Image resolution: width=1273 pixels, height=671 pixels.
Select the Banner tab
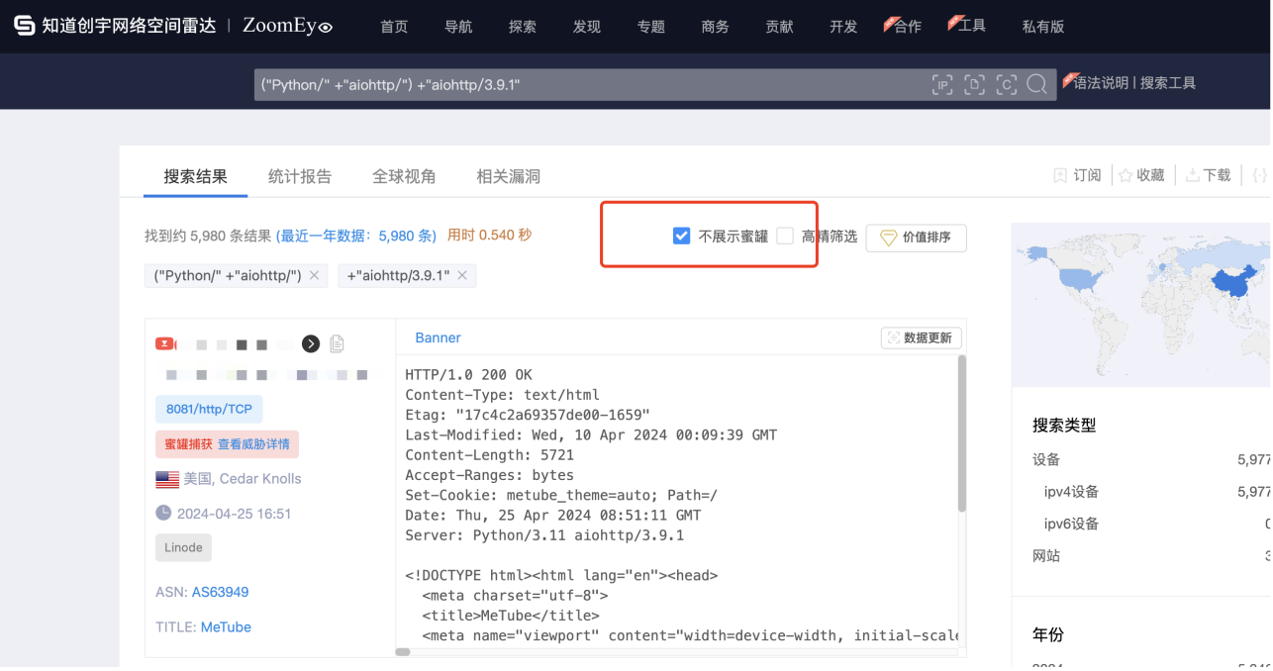tap(438, 337)
